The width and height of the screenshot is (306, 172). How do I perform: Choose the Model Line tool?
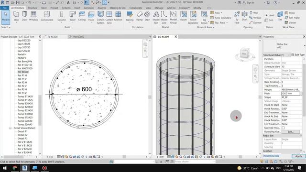coord(164,18)
